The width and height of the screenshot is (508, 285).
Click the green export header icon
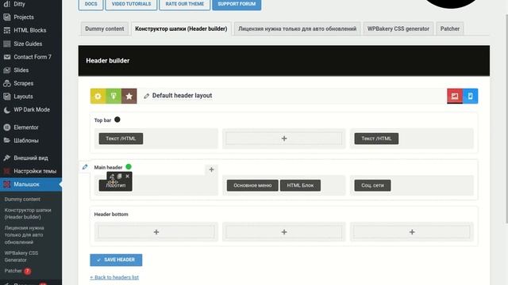click(x=114, y=96)
